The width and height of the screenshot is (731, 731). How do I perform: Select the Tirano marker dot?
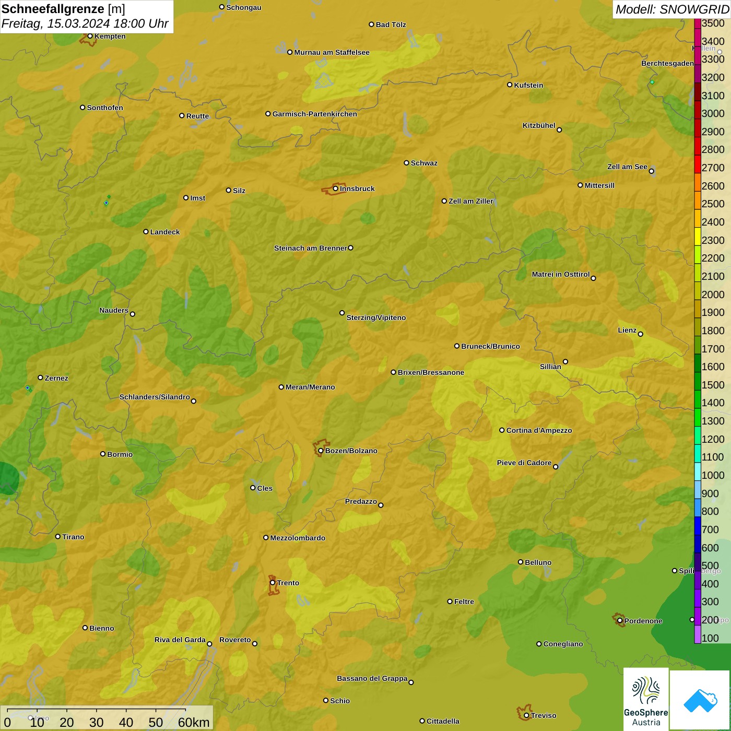point(58,536)
